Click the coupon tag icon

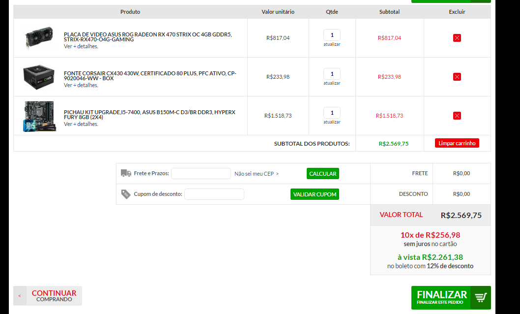126,194
